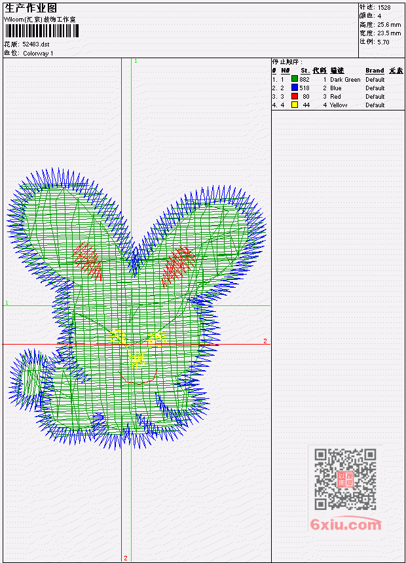Click the 'Brand' column header
The height and width of the screenshot is (563, 406).
[x=375, y=71]
